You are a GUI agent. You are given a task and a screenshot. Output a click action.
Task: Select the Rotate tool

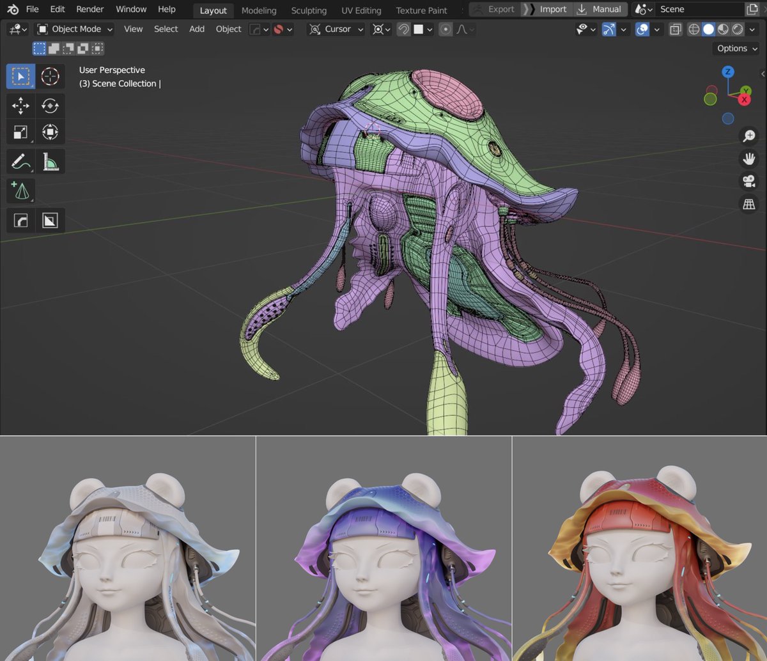pyautogui.click(x=50, y=106)
